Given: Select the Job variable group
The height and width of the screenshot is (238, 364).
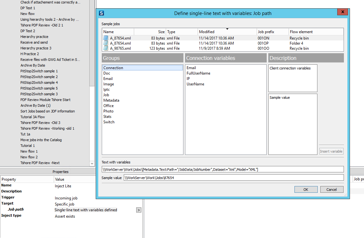Looking at the screenshot, I should pyautogui.click(x=106, y=95).
